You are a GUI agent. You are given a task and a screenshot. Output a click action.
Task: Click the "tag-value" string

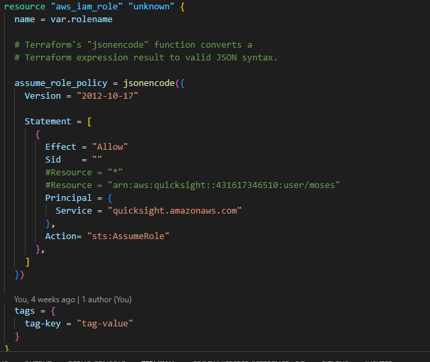[x=104, y=324]
